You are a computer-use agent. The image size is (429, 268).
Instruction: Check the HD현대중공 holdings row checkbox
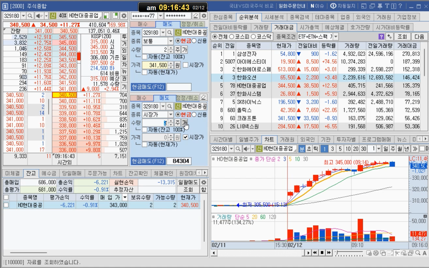6,205
